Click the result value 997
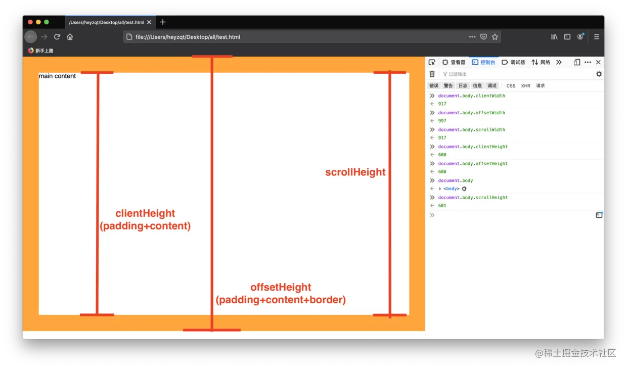Viewport: 627px width, 369px height. pyautogui.click(x=442, y=121)
